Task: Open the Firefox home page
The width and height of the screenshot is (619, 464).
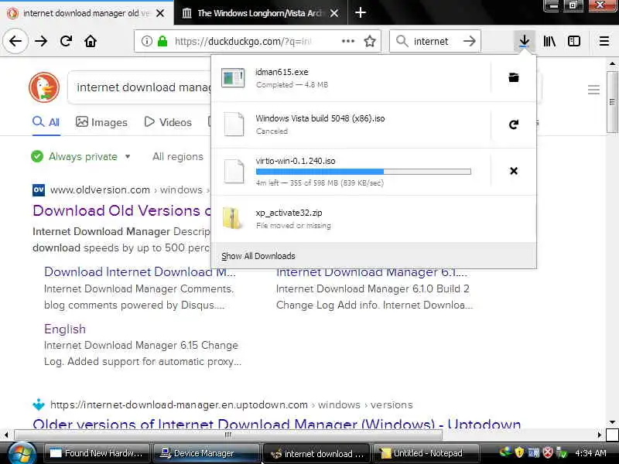Action: [91, 41]
